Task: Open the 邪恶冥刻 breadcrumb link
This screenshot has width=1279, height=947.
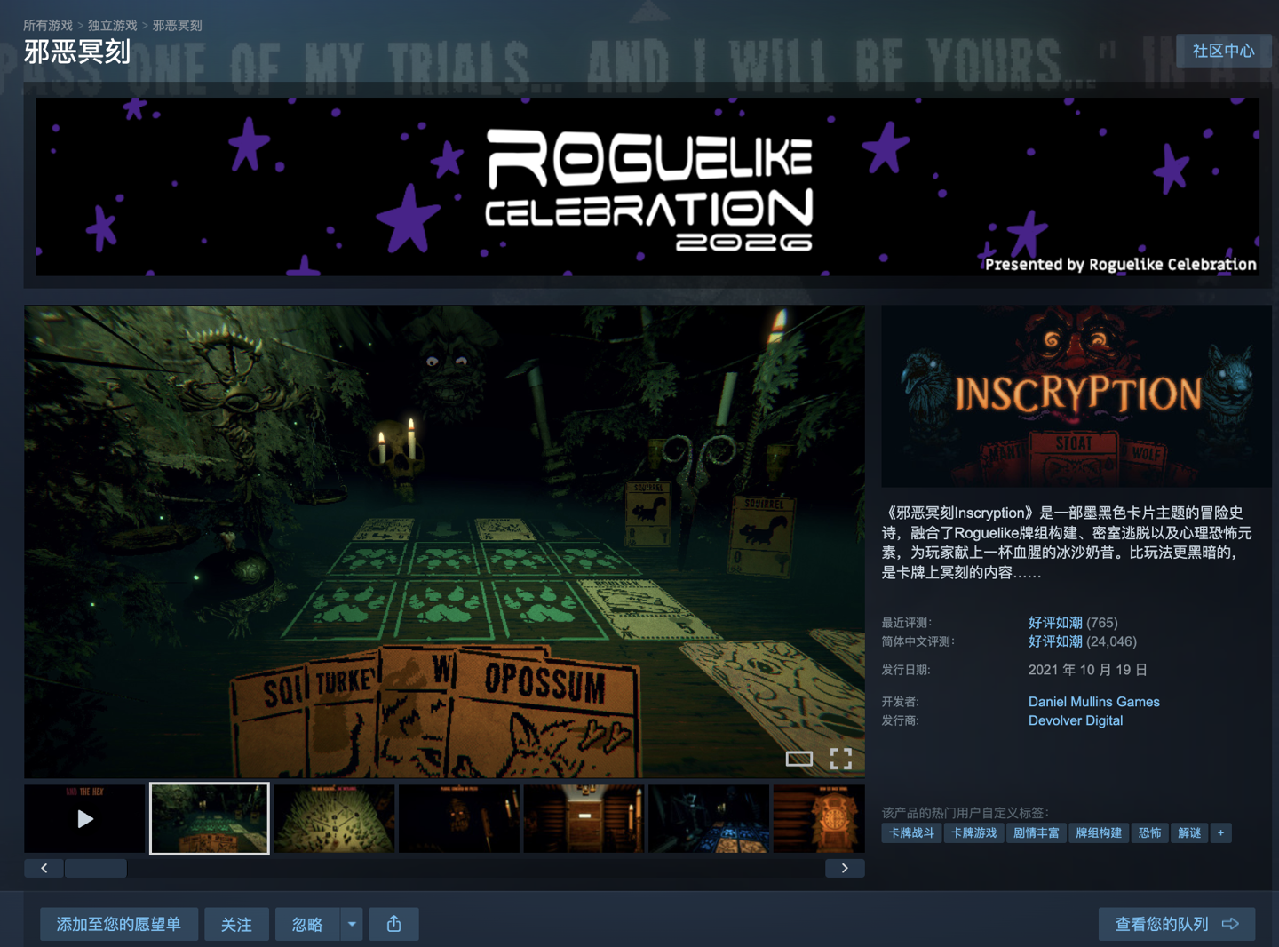Action: point(178,26)
